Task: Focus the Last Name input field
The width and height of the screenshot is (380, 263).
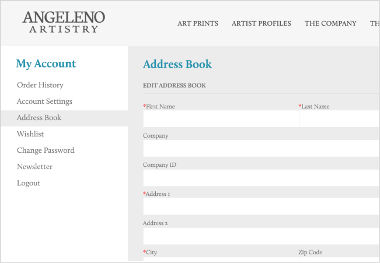Action: (x=340, y=118)
